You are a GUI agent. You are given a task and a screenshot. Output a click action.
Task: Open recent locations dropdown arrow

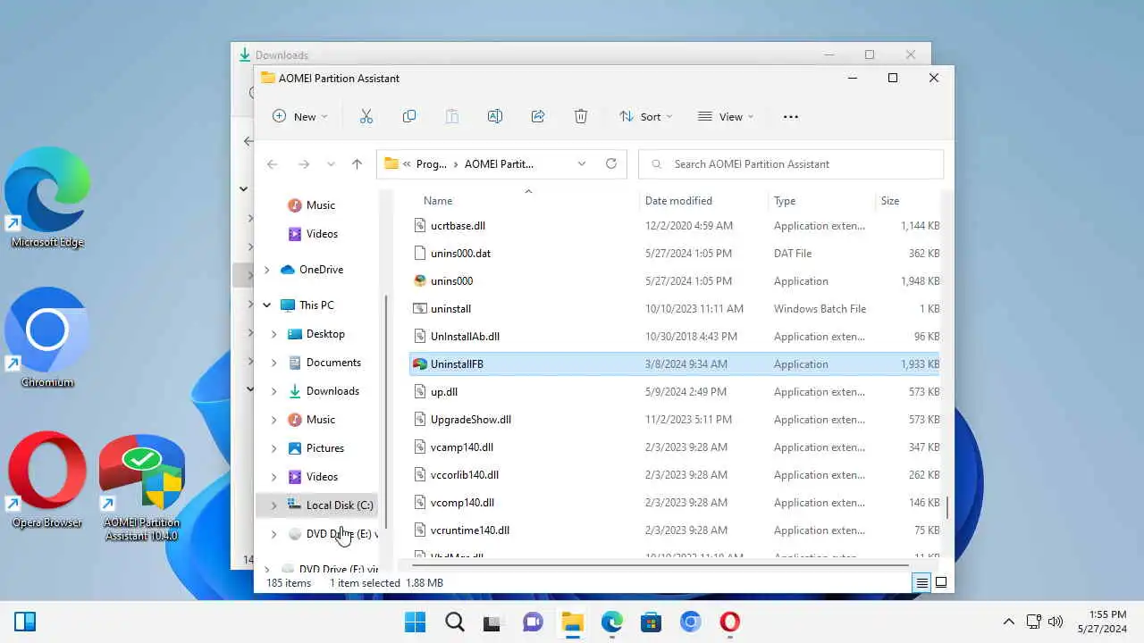(331, 164)
